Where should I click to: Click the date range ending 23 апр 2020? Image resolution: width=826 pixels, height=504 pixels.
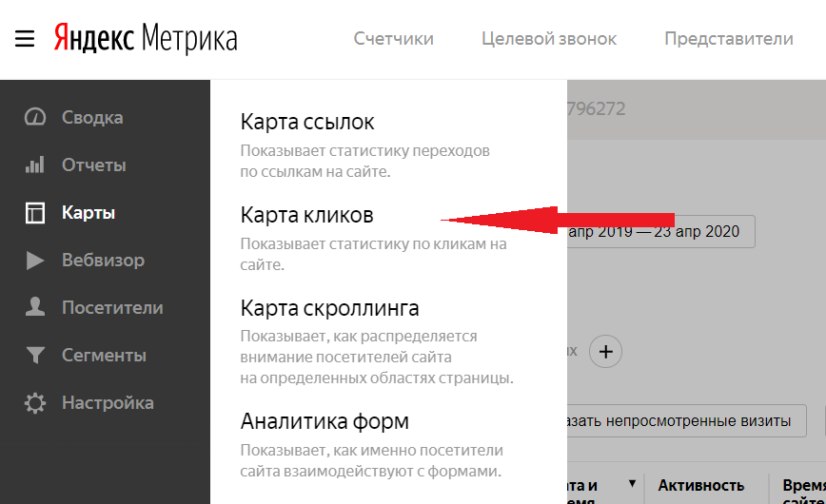[661, 232]
